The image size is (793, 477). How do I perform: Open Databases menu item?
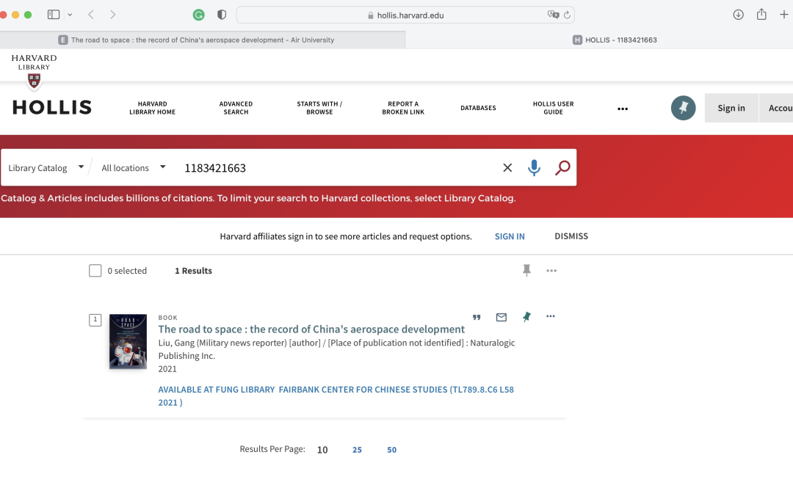point(478,108)
